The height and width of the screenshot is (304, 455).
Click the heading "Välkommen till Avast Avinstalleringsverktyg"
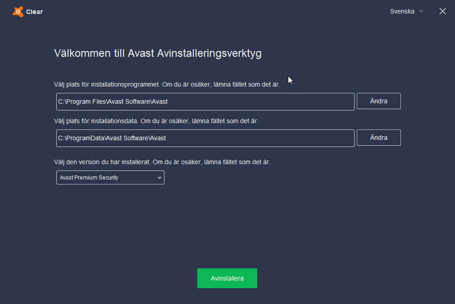click(x=158, y=54)
